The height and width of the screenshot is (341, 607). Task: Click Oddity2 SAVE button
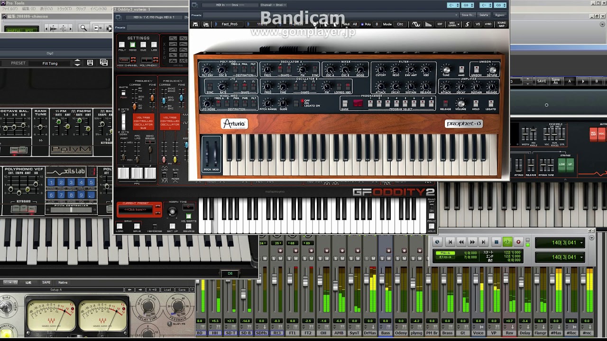tap(137, 227)
